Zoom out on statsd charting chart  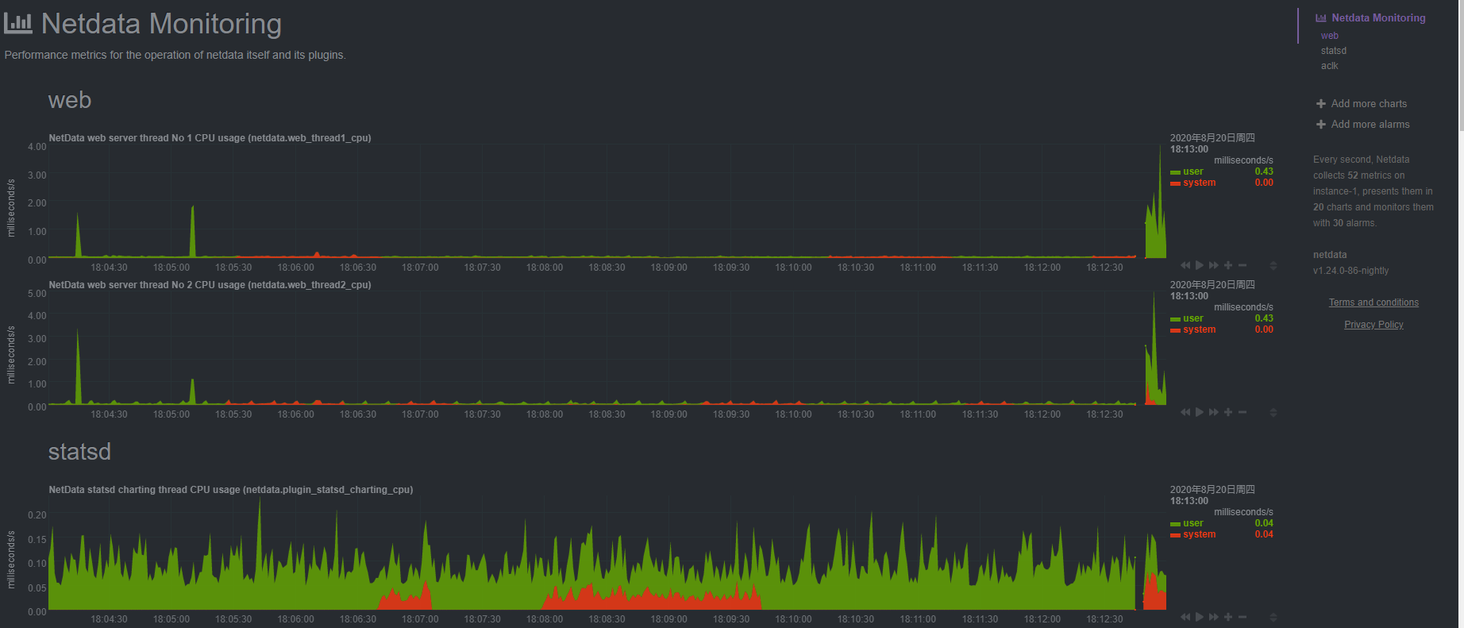(1242, 617)
